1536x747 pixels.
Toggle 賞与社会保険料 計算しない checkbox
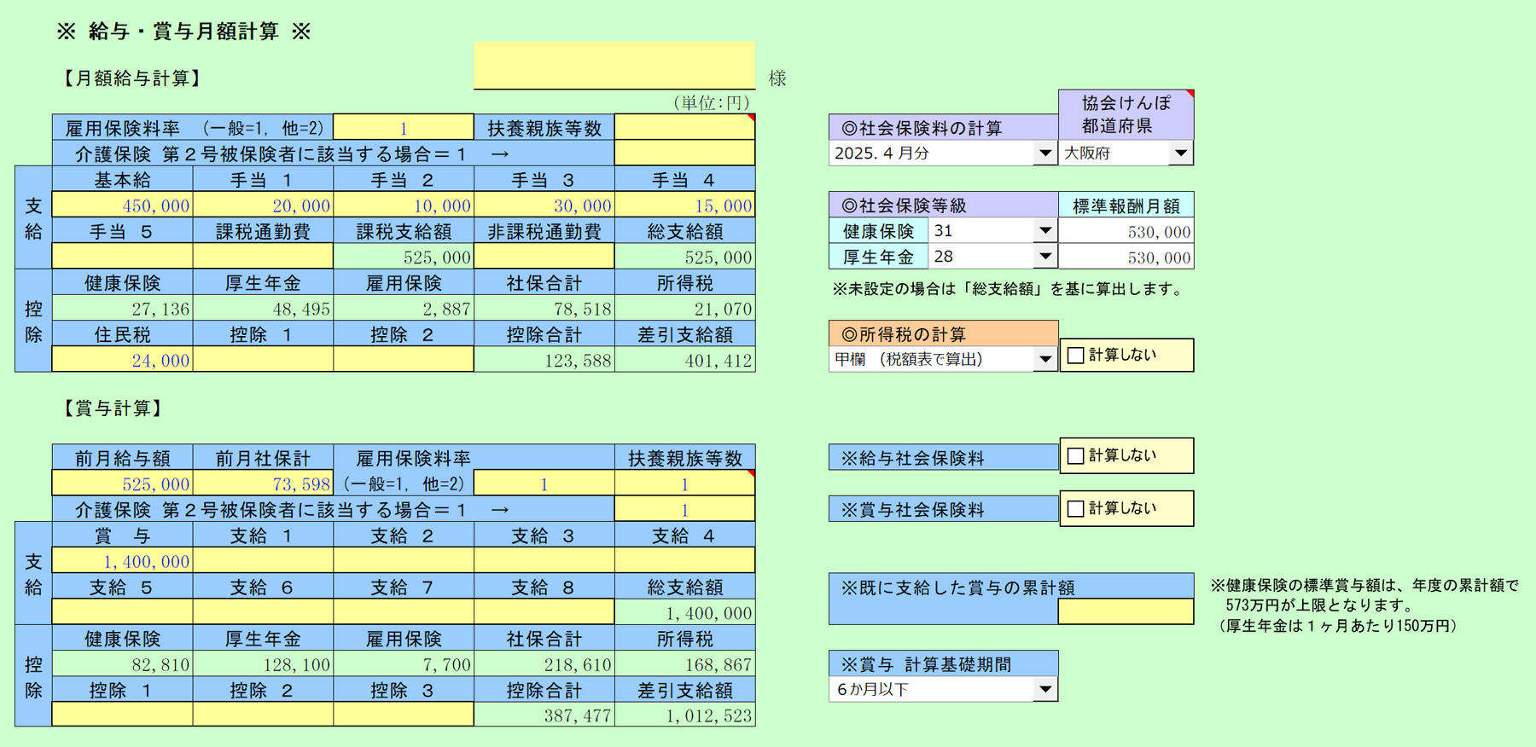pyautogui.click(x=1075, y=509)
